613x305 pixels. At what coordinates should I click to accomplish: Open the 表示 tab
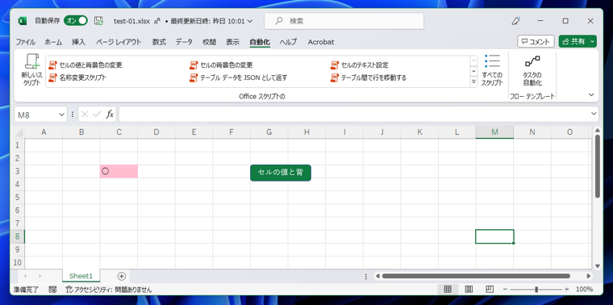click(x=232, y=42)
